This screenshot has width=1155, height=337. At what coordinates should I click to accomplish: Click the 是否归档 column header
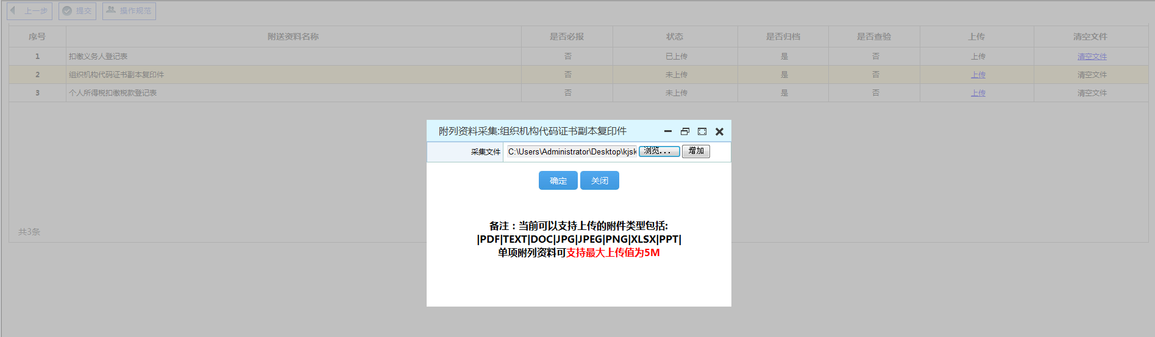[x=783, y=36]
